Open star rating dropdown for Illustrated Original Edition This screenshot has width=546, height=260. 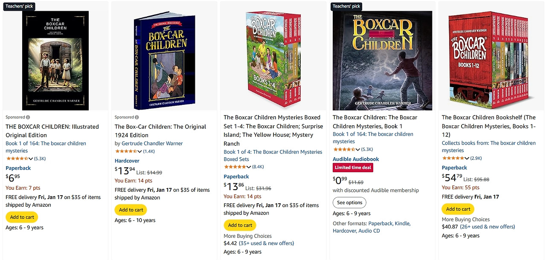tap(31, 159)
